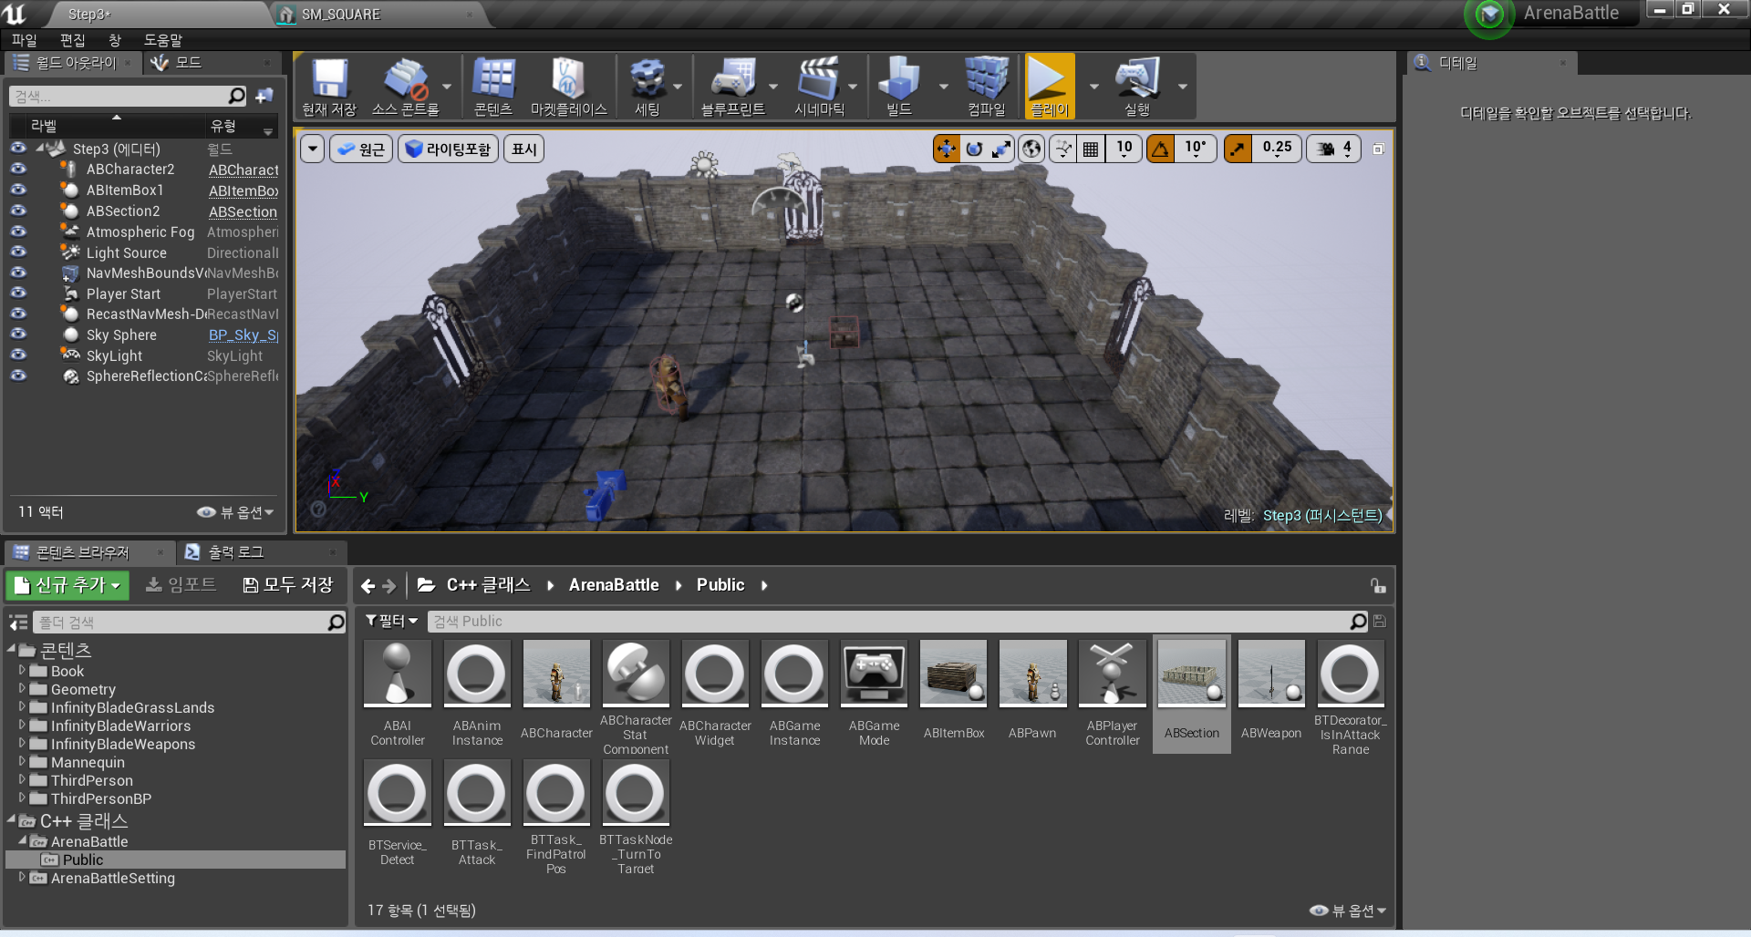
Task: Open the 콘텐츠 content browser icon
Action: (493, 86)
